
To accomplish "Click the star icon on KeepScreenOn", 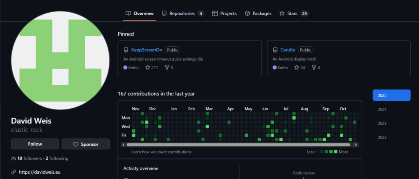I will coord(148,68).
